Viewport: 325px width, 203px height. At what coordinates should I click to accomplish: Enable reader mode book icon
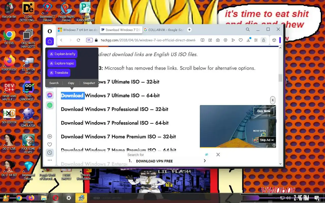[x=202, y=40]
